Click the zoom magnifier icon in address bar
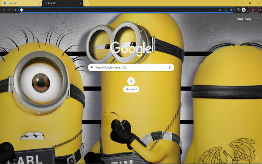Viewport: 262px width, 164px height. (220, 10)
